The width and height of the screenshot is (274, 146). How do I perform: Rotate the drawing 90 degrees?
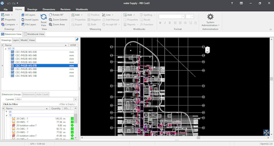(56, 15)
